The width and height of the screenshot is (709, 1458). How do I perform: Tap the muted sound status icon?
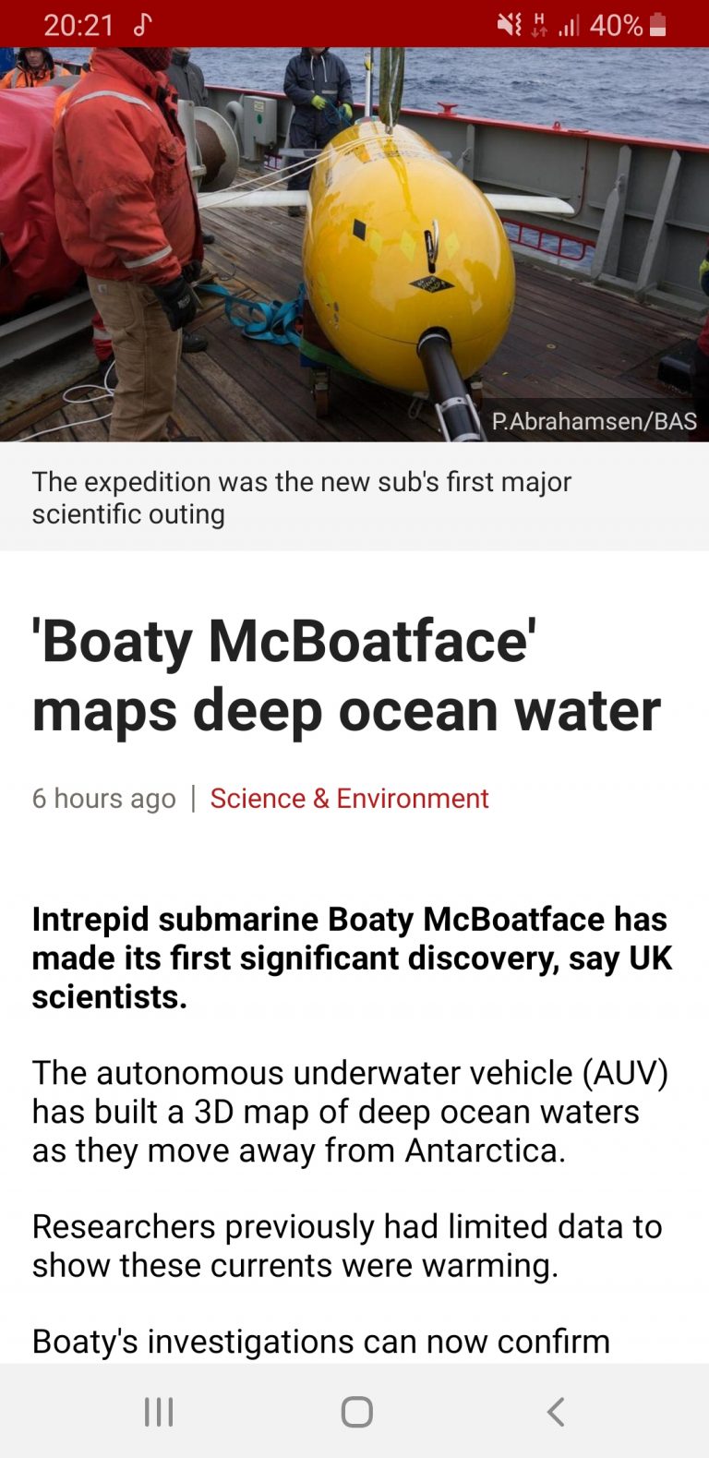tap(510, 25)
